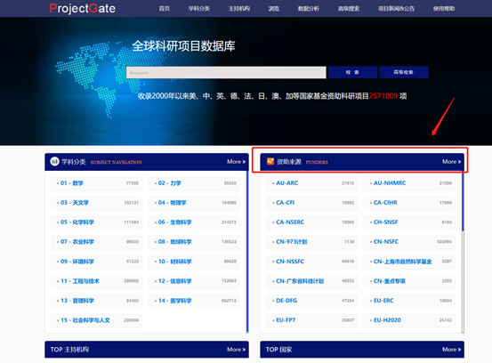Click the 检索 search button
This screenshot has width=492, height=363.
tap(352, 72)
